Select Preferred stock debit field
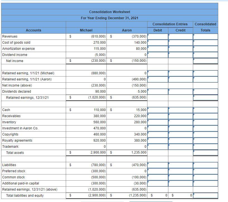Image resolution: width=228 pixels, height=202 pixels. 158,171
